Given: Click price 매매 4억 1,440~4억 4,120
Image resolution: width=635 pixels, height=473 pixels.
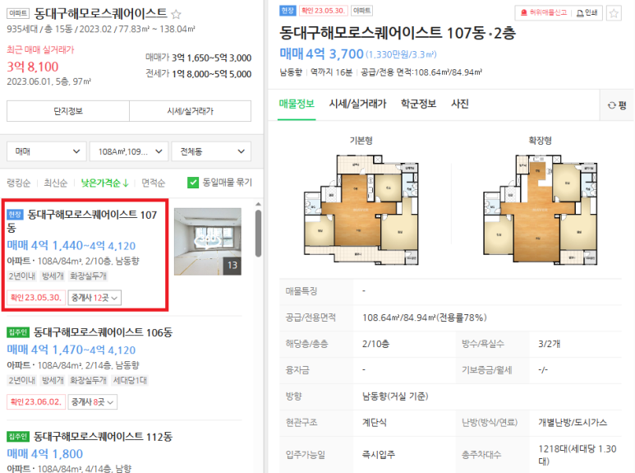Looking at the screenshot, I should pyautogui.click(x=71, y=245).
